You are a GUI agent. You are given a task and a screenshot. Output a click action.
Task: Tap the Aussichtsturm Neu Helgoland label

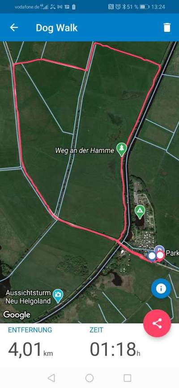pyautogui.click(x=28, y=297)
